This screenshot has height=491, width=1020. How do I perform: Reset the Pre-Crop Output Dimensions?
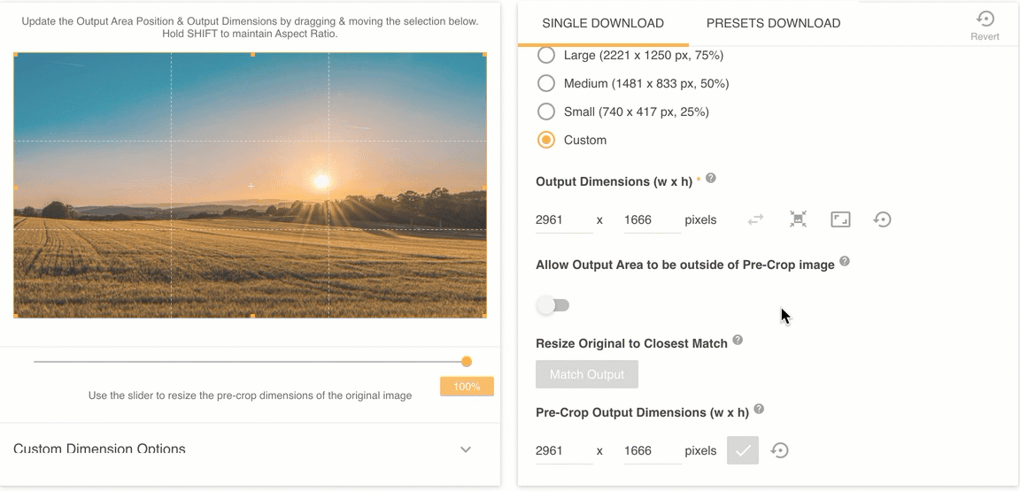pos(780,450)
